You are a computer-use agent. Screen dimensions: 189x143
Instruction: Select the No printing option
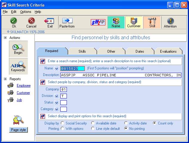[x=126, y=128]
